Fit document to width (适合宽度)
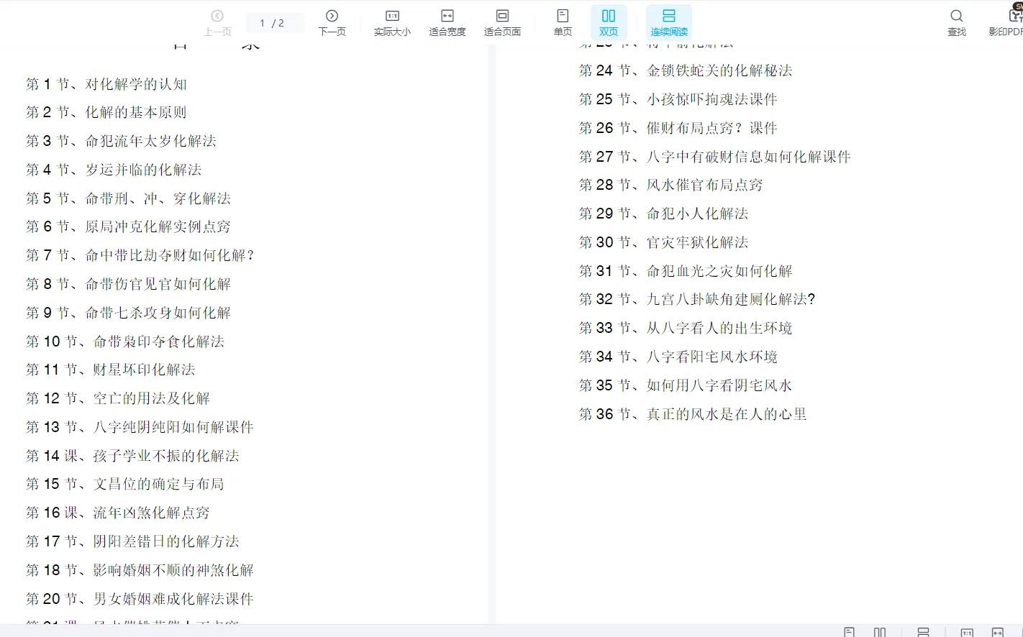This screenshot has height=637, width=1023. coord(447,23)
